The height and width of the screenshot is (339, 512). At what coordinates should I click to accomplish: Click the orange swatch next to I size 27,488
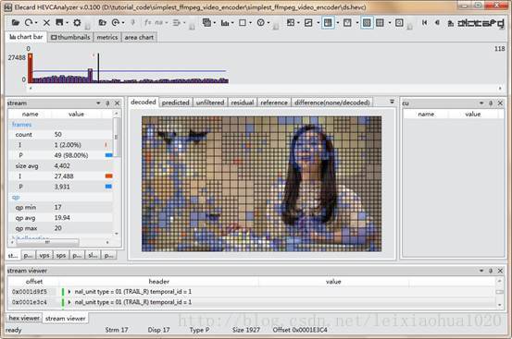pos(108,176)
